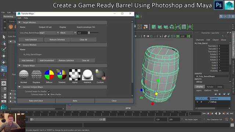Pick the Diffuse color map icon
Image resolution: width=235 pixels, height=132 pixels.
(x=49, y=74)
